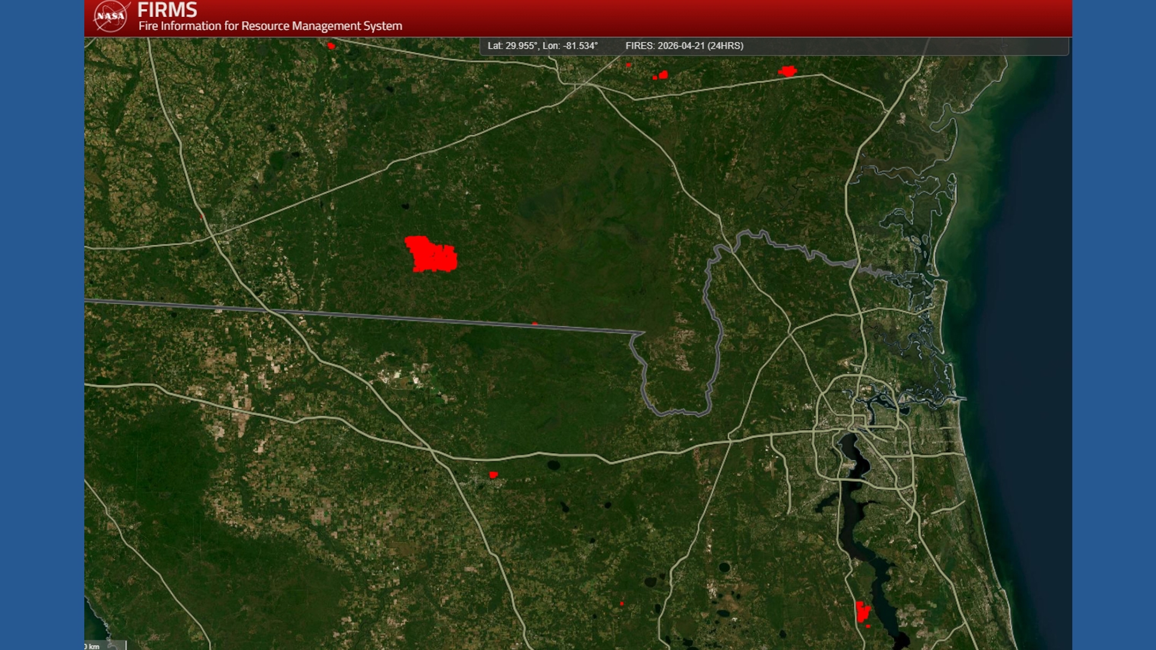Click the FIRES 2026-04-21 date label

684,46
